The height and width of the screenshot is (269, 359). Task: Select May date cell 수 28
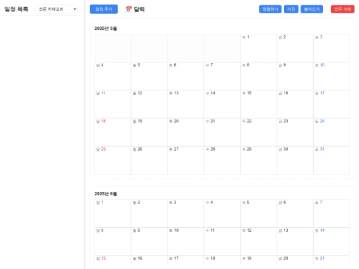pos(222,160)
